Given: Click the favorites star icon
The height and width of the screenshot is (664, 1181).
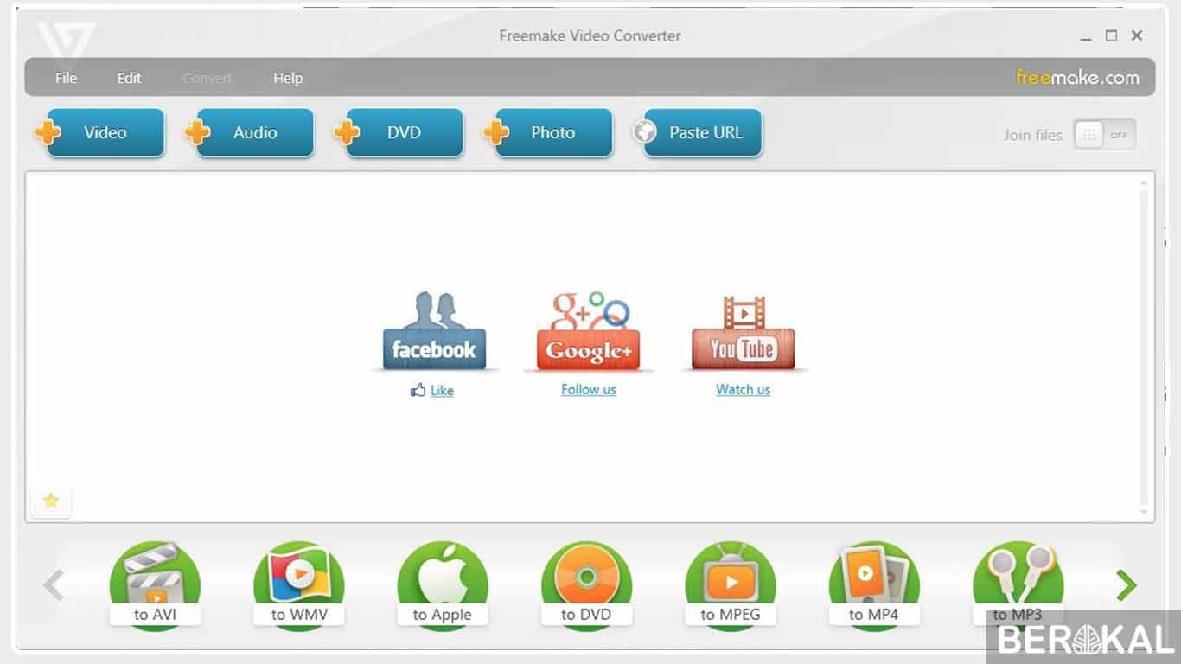Looking at the screenshot, I should coord(51,501).
